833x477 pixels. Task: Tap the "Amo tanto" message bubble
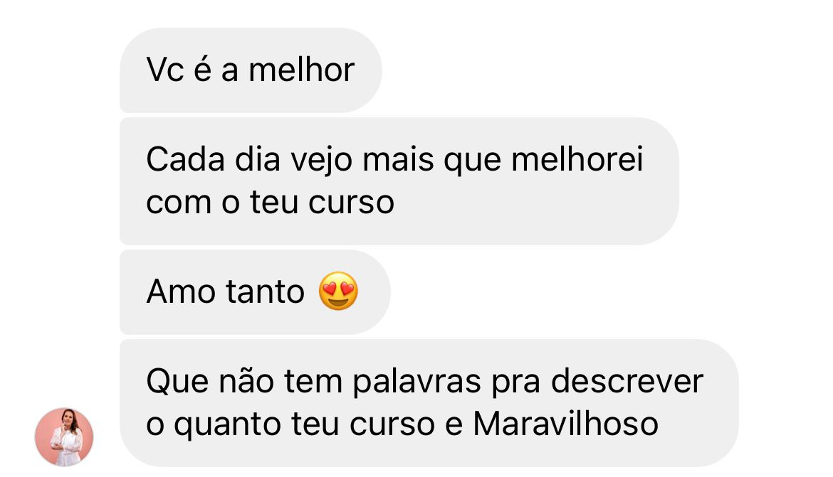255,292
